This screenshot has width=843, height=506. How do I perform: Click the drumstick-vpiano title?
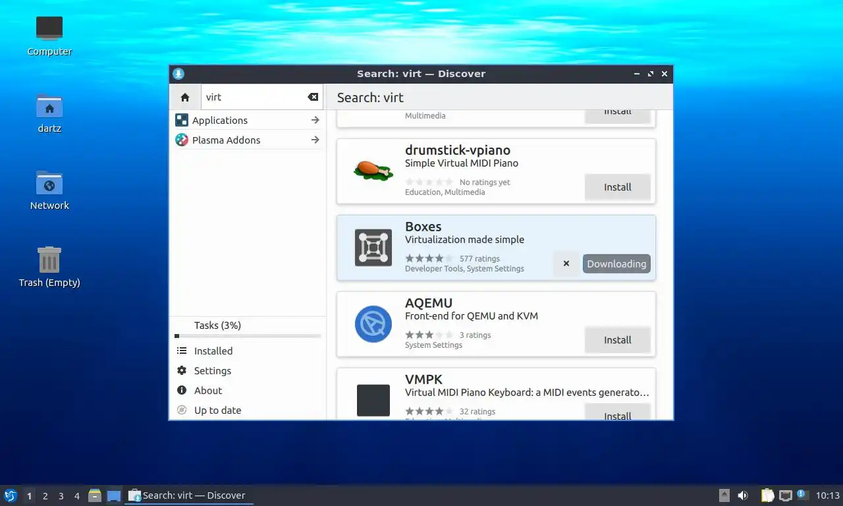(458, 150)
